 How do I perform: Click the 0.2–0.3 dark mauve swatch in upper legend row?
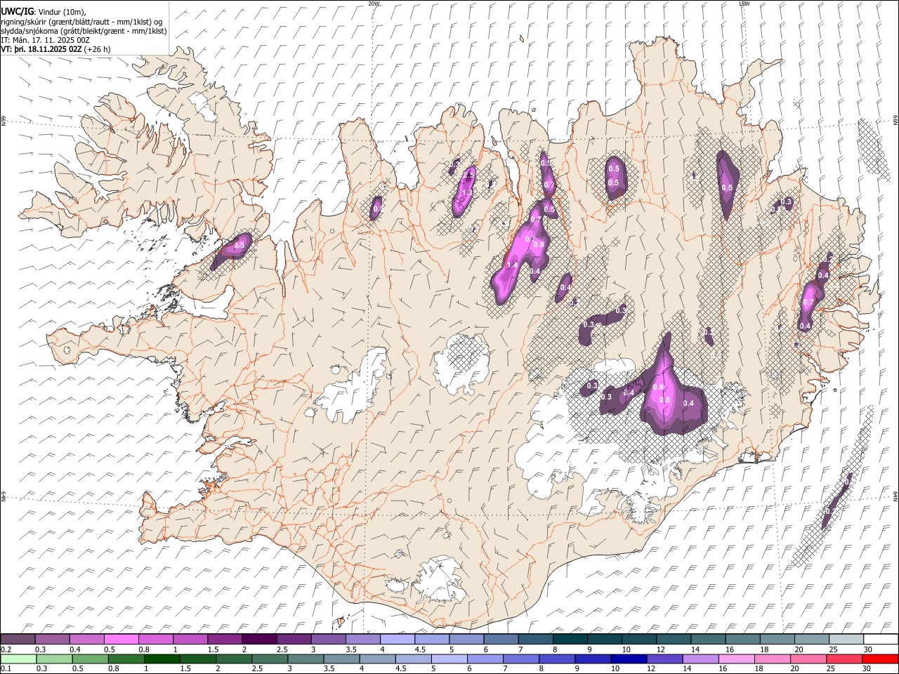(18, 639)
